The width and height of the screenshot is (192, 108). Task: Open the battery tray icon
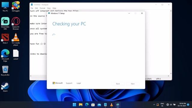pyautogui.click(x=174, y=105)
